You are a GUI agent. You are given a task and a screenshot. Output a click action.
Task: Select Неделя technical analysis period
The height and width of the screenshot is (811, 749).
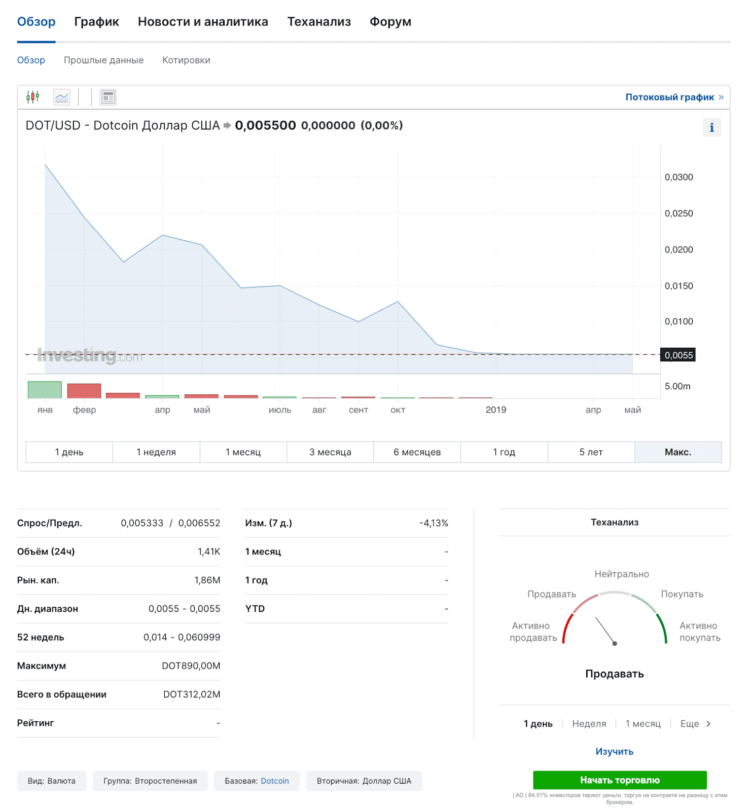click(x=589, y=724)
